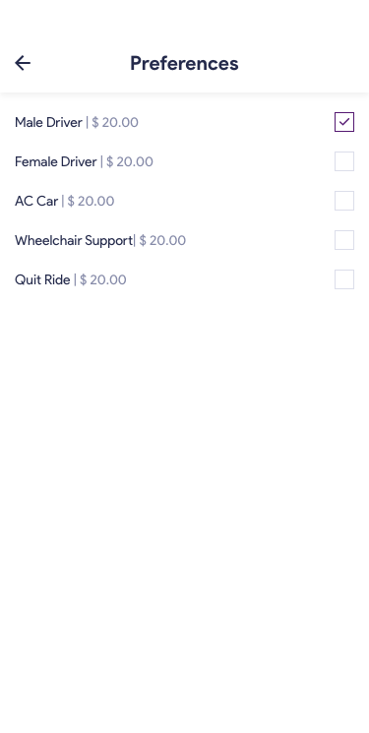
Task: Click the Quit Ride label text
Action: [42, 279]
